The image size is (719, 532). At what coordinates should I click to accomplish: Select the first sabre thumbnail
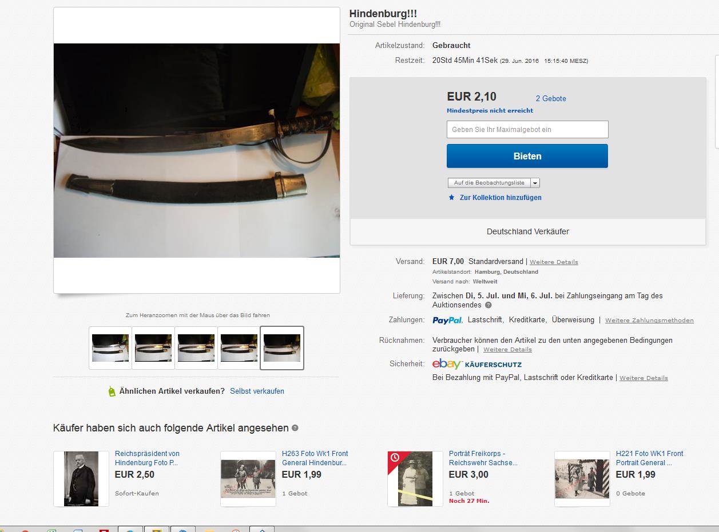tap(110, 348)
